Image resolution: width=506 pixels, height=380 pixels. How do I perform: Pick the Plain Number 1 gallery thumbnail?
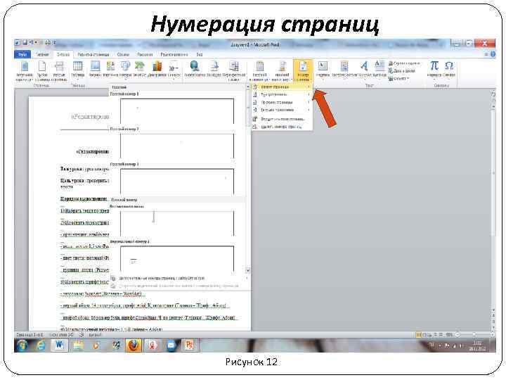[x=177, y=111]
